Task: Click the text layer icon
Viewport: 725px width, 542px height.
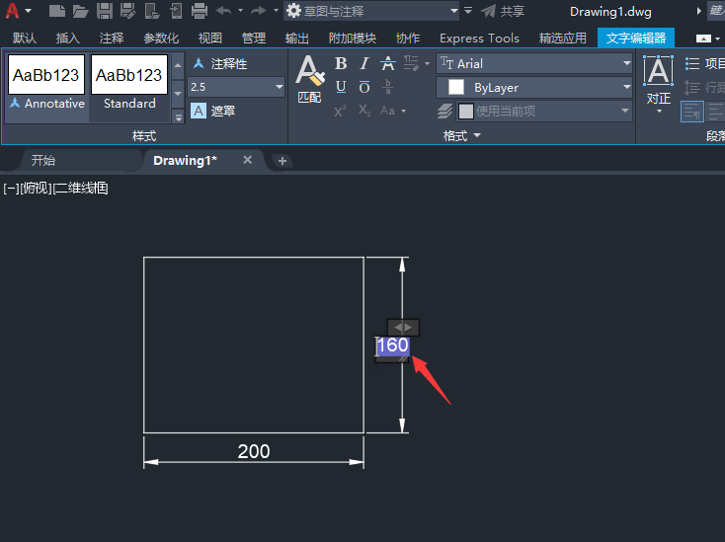Action: tap(444, 111)
